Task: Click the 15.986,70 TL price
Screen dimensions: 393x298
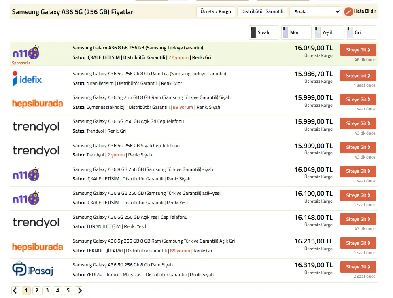Action: (x=313, y=74)
